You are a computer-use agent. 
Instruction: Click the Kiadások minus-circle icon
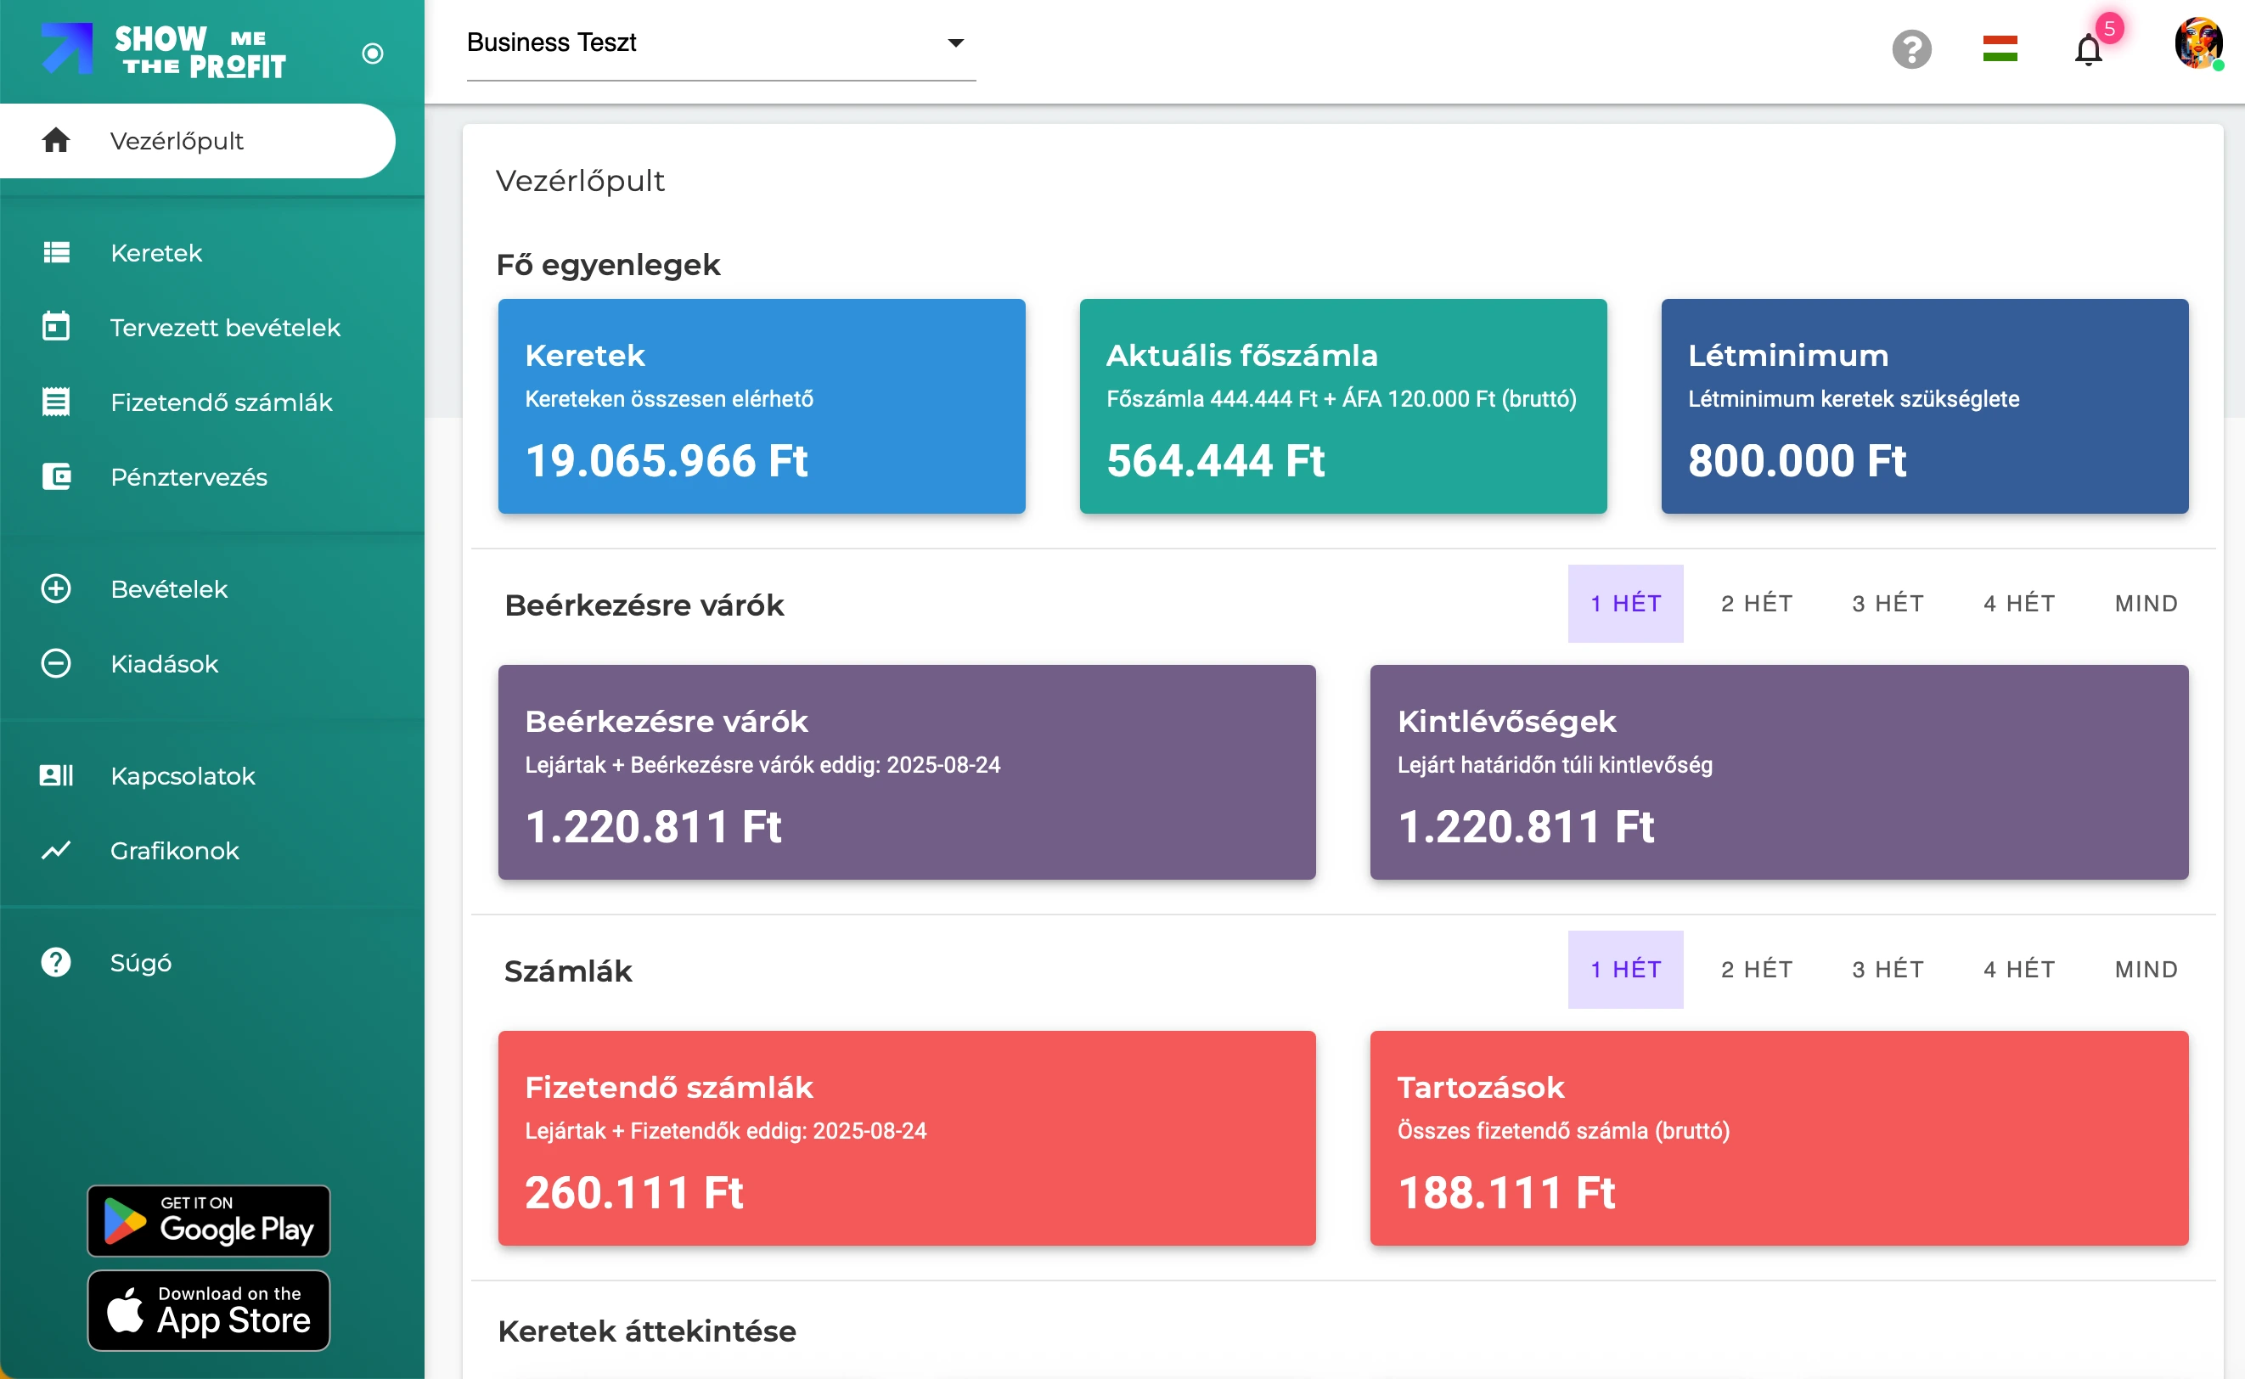tap(56, 663)
